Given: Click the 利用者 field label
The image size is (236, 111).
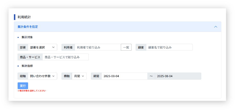Looking at the screenshot, I should (68, 47).
